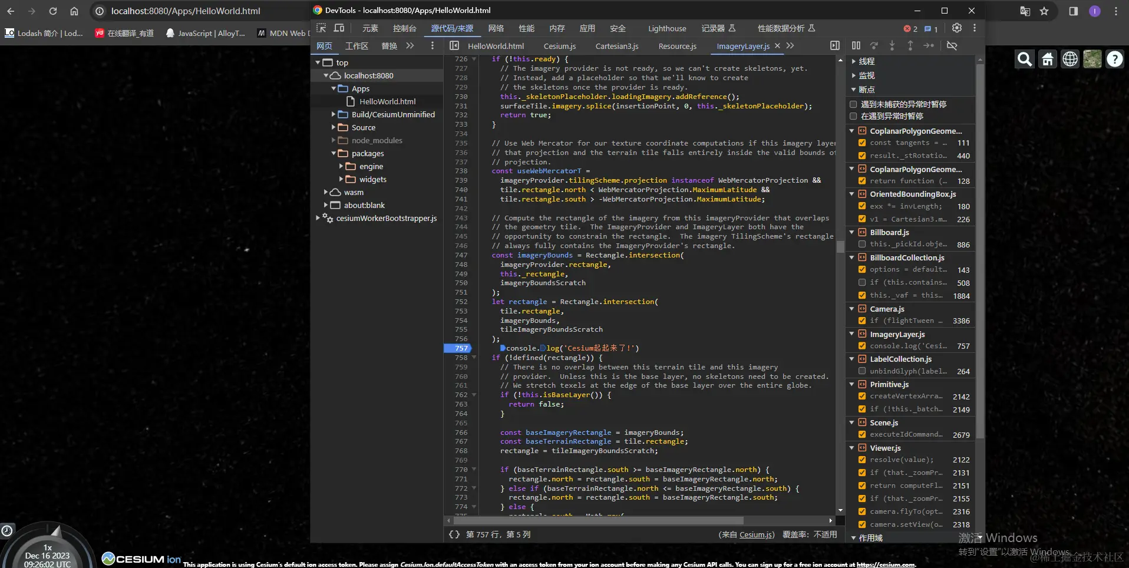Viewport: 1129px width, 568px height.
Task: Click the pretty-print braces icon
Action: [454, 534]
